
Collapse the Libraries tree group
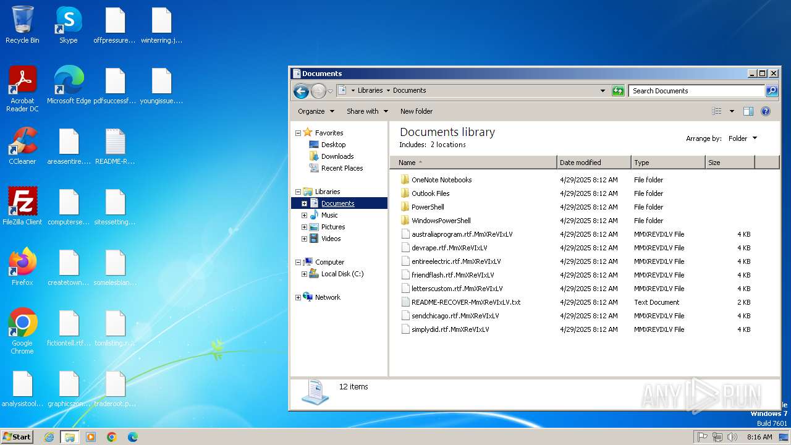coord(298,192)
